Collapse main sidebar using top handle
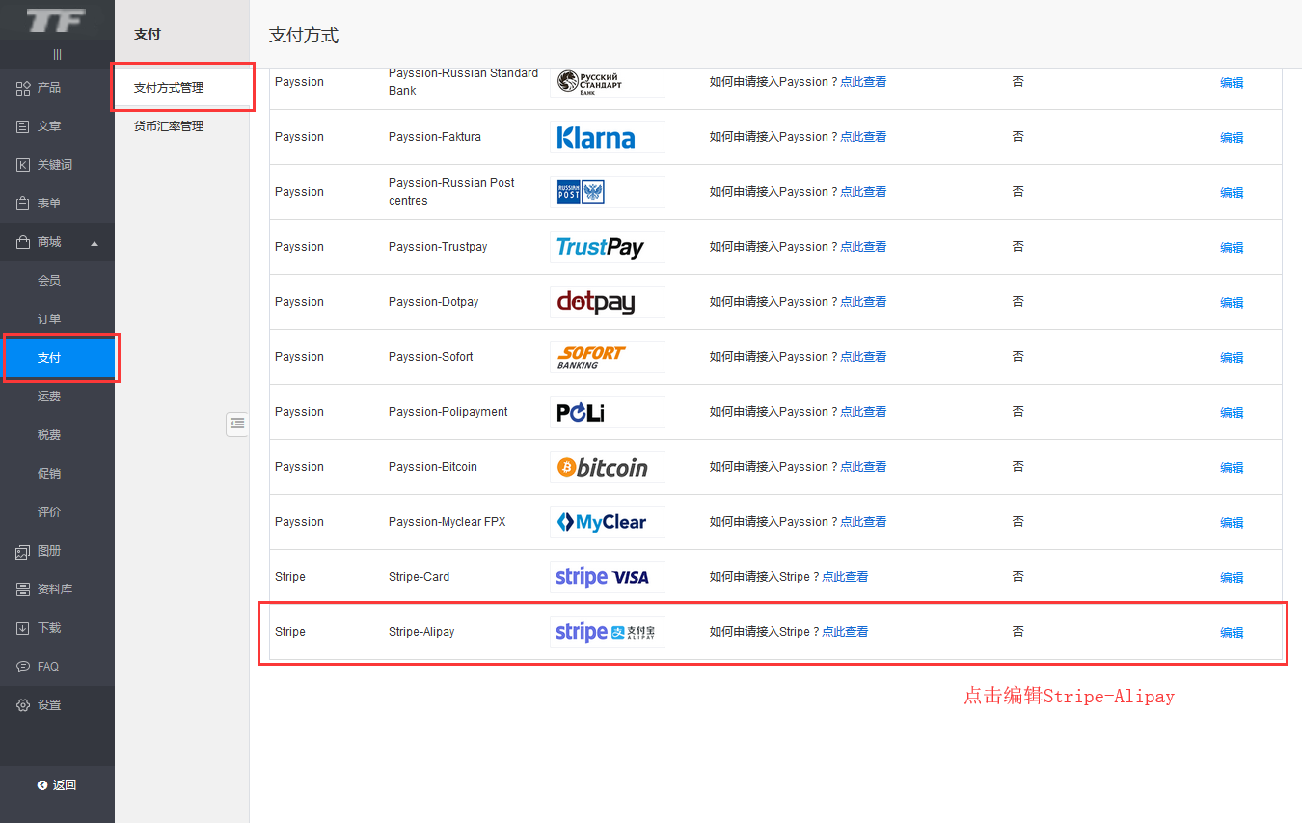1302x823 pixels. [x=57, y=55]
